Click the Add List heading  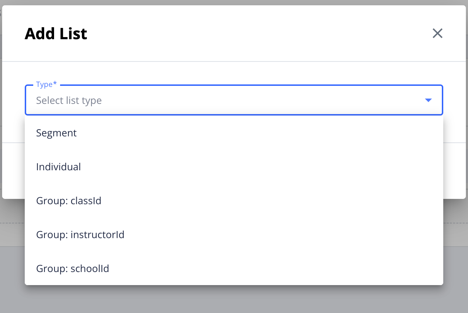(x=56, y=34)
